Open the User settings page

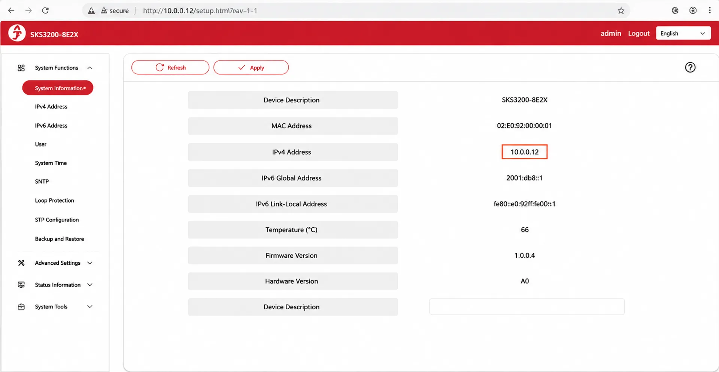[40, 144]
